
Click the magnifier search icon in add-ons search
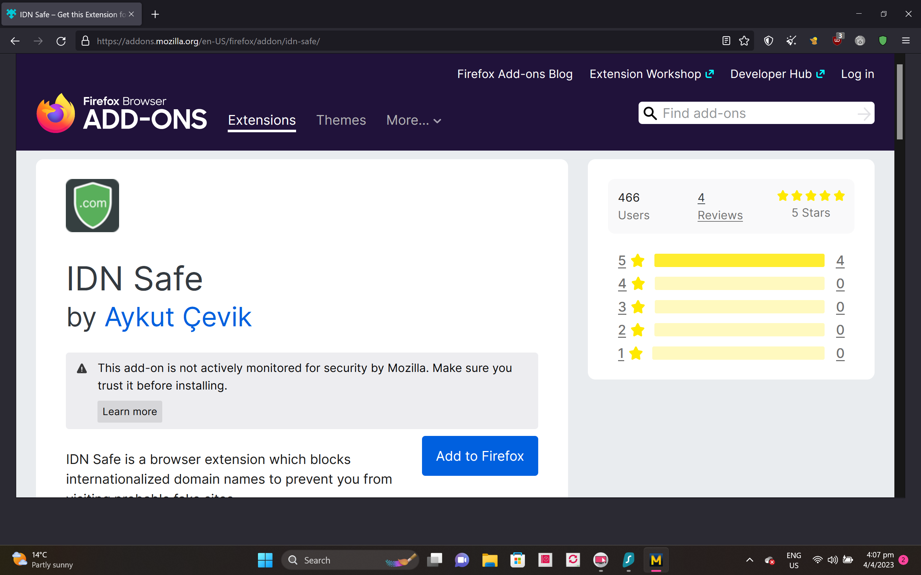point(650,113)
